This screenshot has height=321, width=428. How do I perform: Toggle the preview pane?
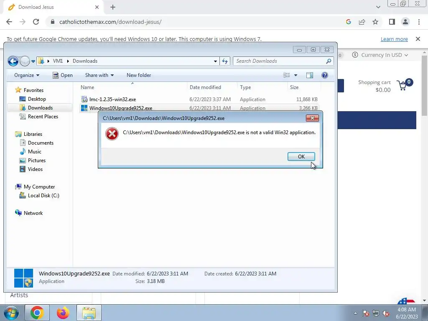pos(310,75)
